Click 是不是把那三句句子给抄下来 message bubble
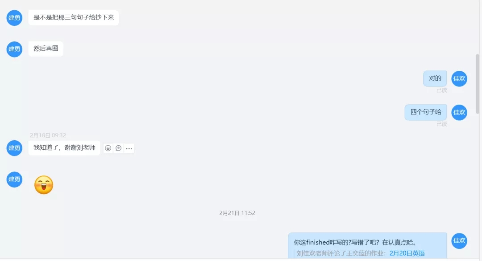This screenshot has height=261, width=482. coord(74,17)
